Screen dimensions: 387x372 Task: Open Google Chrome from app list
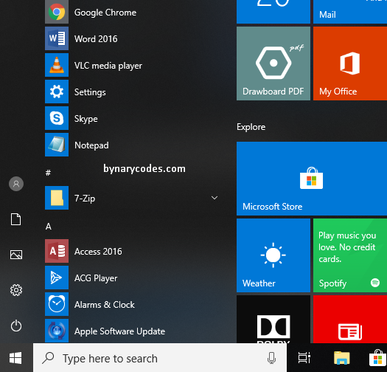click(x=133, y=12)
